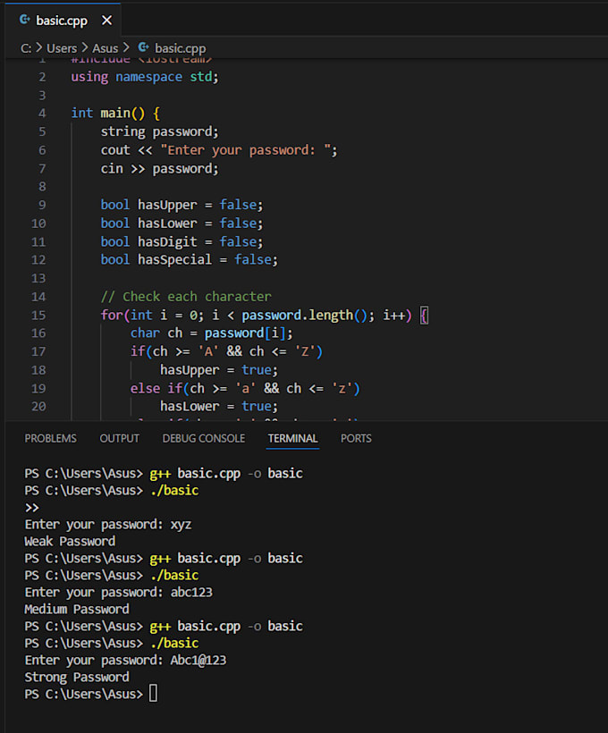Click "bool hasUpper = false;" line
The image size is (608, 733).
182,205
